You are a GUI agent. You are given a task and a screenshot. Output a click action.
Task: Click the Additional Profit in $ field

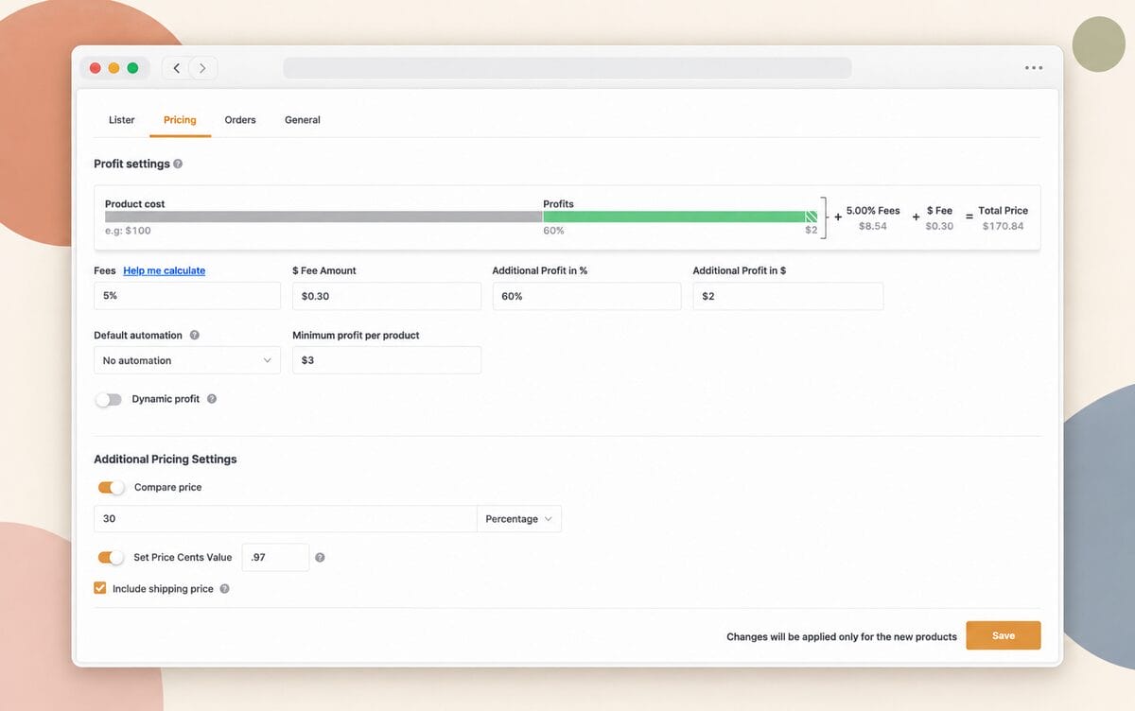788,296
